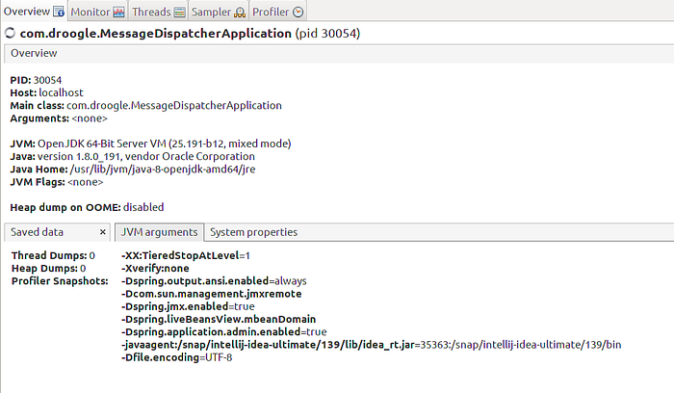Click the Profiler Snapshots label

pos(60,281)
